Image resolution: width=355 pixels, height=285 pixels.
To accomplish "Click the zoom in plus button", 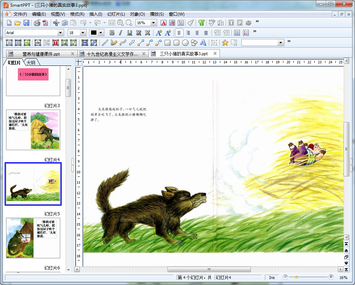I will coord(331,277).
